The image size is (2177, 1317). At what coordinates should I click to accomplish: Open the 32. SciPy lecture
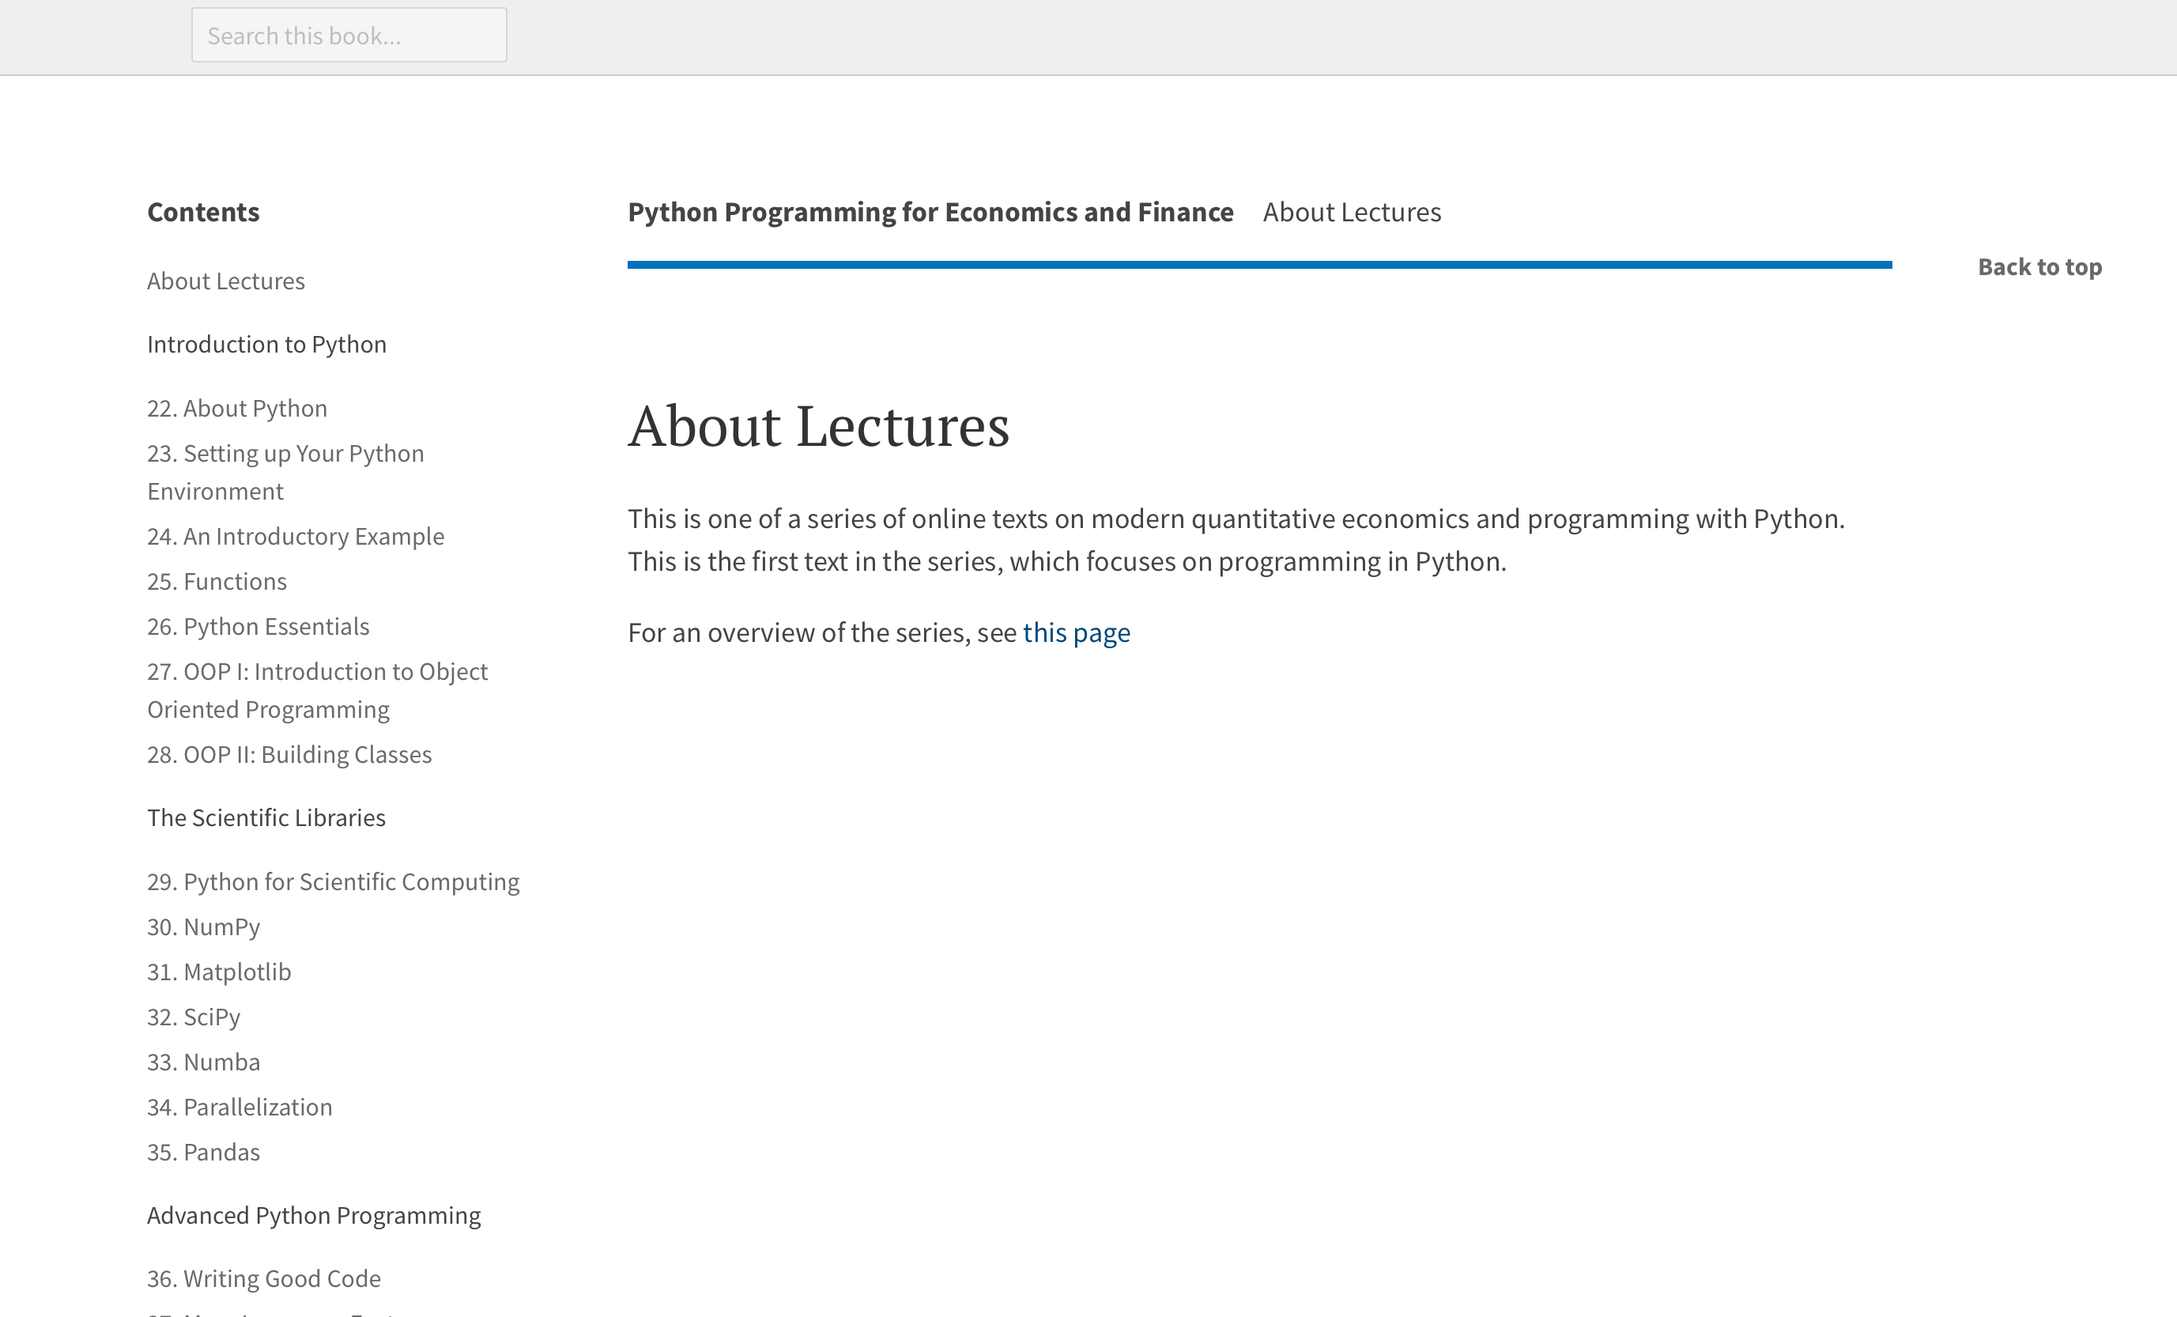pyautogui.click(x=194, y=1017)
